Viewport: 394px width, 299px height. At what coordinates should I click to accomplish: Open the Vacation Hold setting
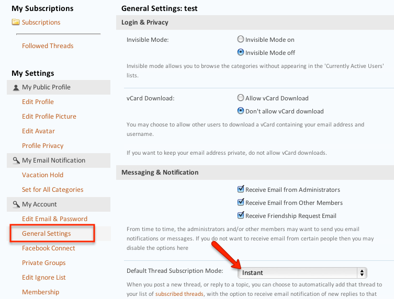42,175
